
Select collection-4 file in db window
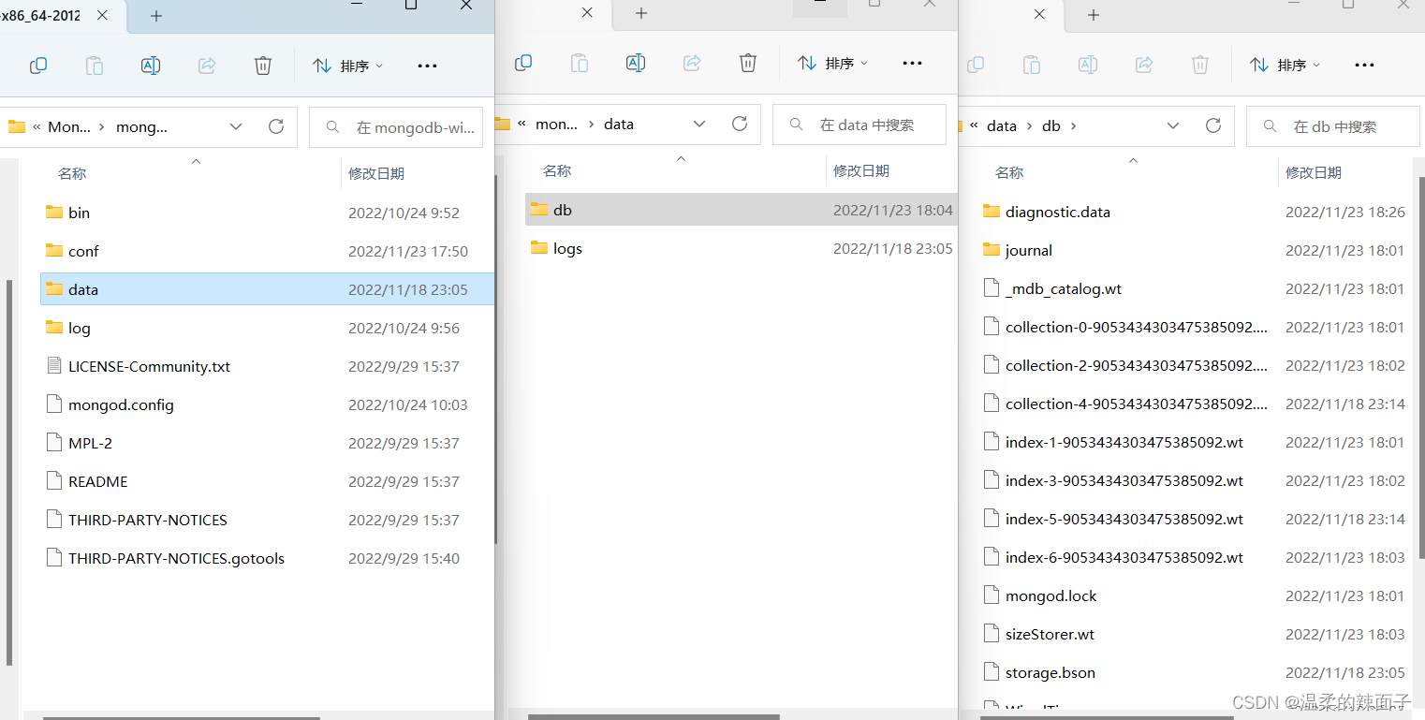[x=1195, y=404]
